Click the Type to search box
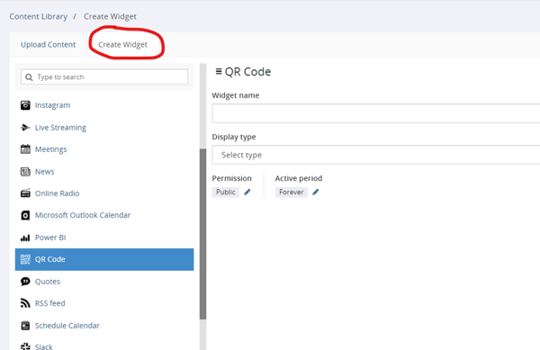540x350 pixels. (104, 77)
